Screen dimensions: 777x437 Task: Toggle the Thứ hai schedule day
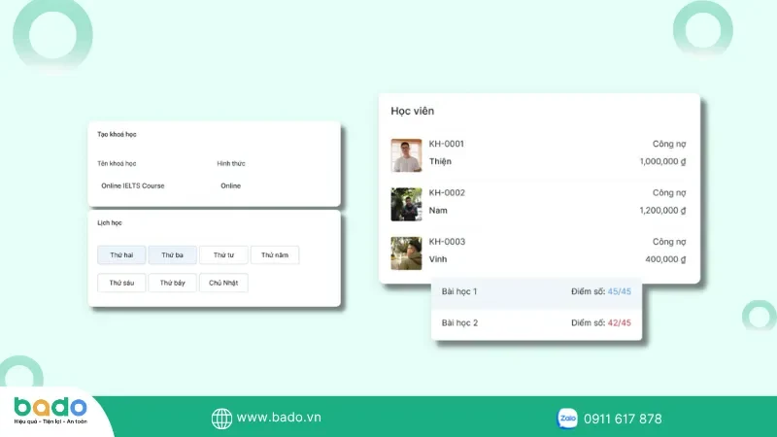121,255
